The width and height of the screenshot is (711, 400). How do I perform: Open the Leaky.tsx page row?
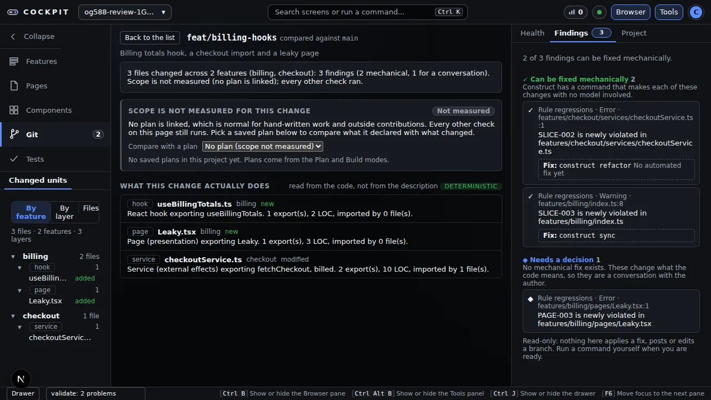coord(311,236)
